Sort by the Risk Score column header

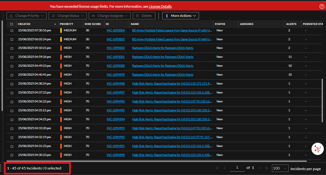coord(93,24)
